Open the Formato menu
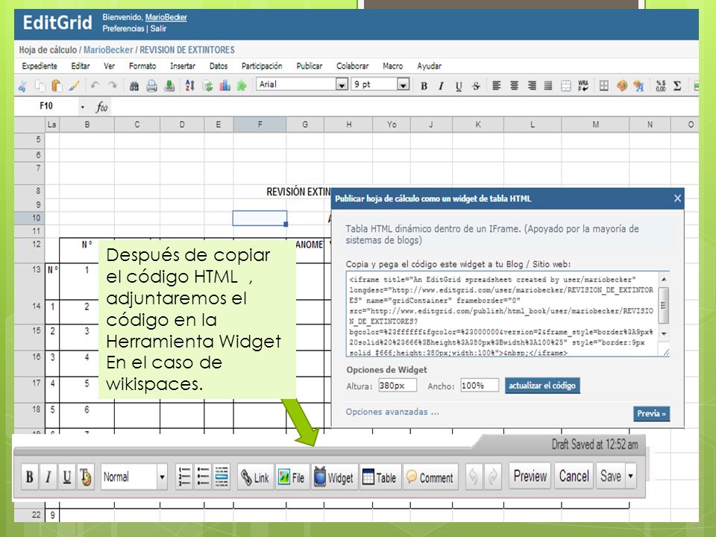Image resolution: width=716 pixels, height=537 pixels. [142, 66]
